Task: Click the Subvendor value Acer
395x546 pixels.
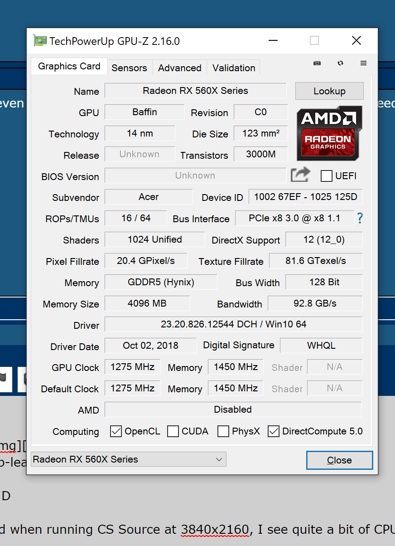Action: click(x=149, y=196)
